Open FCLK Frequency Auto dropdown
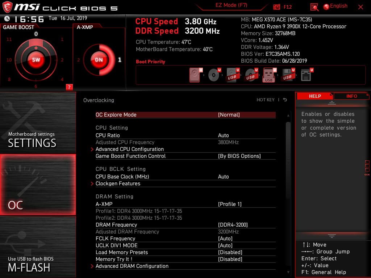The image size is (371, 278). click(x=225, y=239)
